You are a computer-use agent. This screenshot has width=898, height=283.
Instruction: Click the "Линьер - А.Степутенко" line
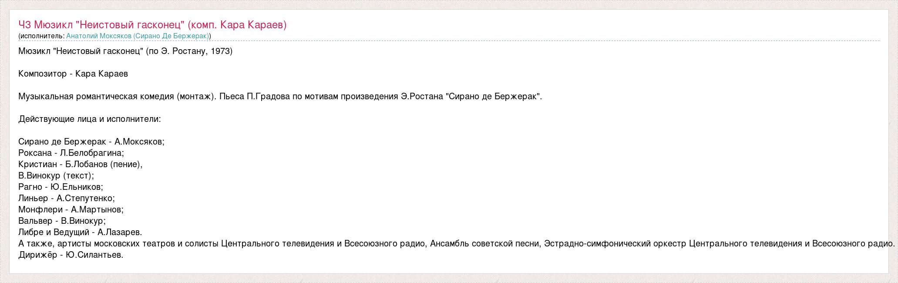tap(67, 199)
